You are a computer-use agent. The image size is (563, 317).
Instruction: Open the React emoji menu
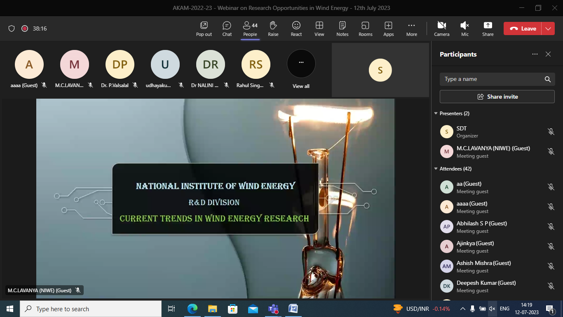click(296, 28)
